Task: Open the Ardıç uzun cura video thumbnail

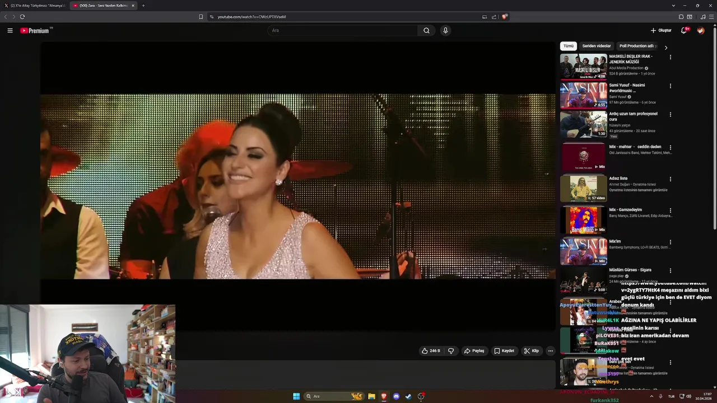Action: [x=584, y=124]
